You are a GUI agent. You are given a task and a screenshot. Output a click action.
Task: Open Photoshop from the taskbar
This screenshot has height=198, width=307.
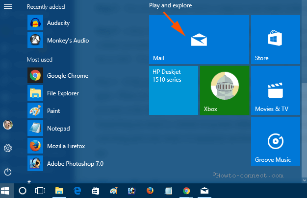132,191
